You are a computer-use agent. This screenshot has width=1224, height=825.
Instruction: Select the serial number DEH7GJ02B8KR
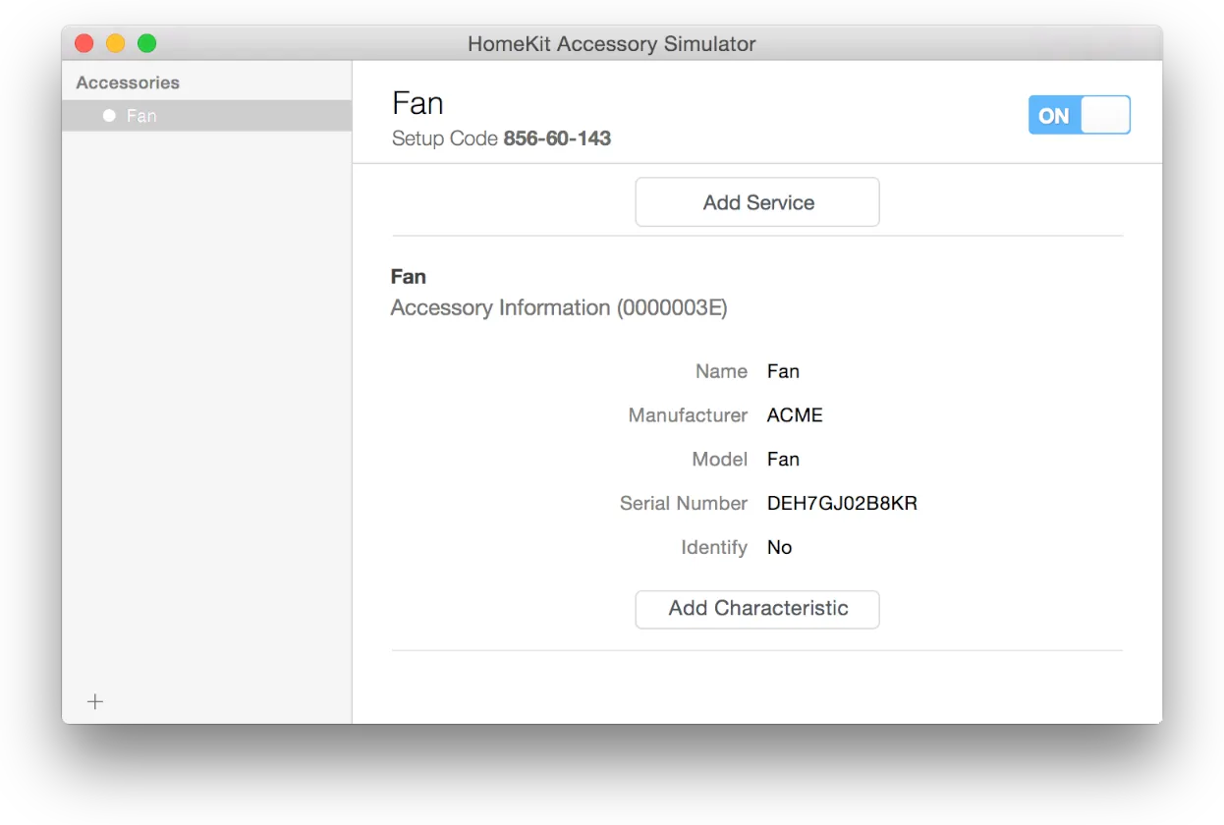pos(842,504)
